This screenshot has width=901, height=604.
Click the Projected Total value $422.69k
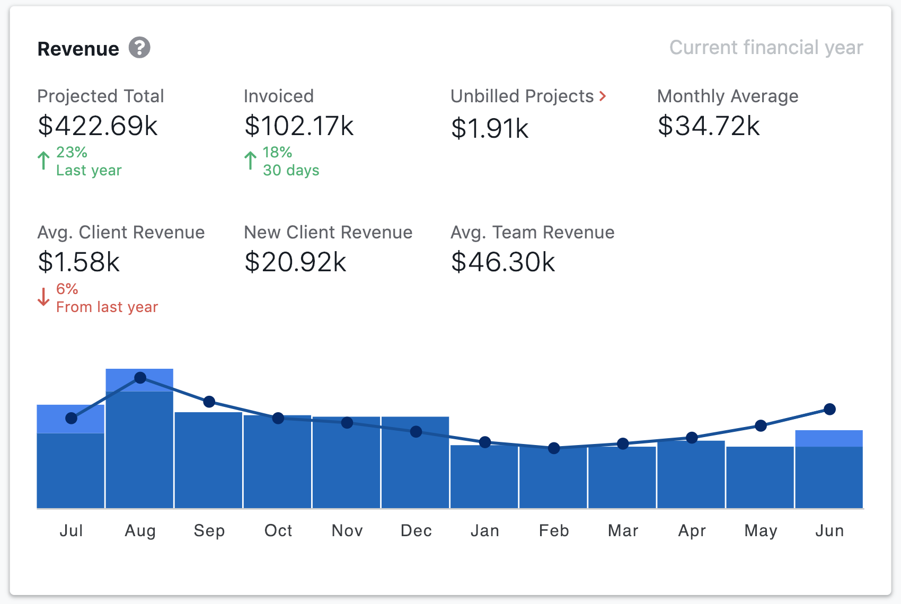[98, 126]
